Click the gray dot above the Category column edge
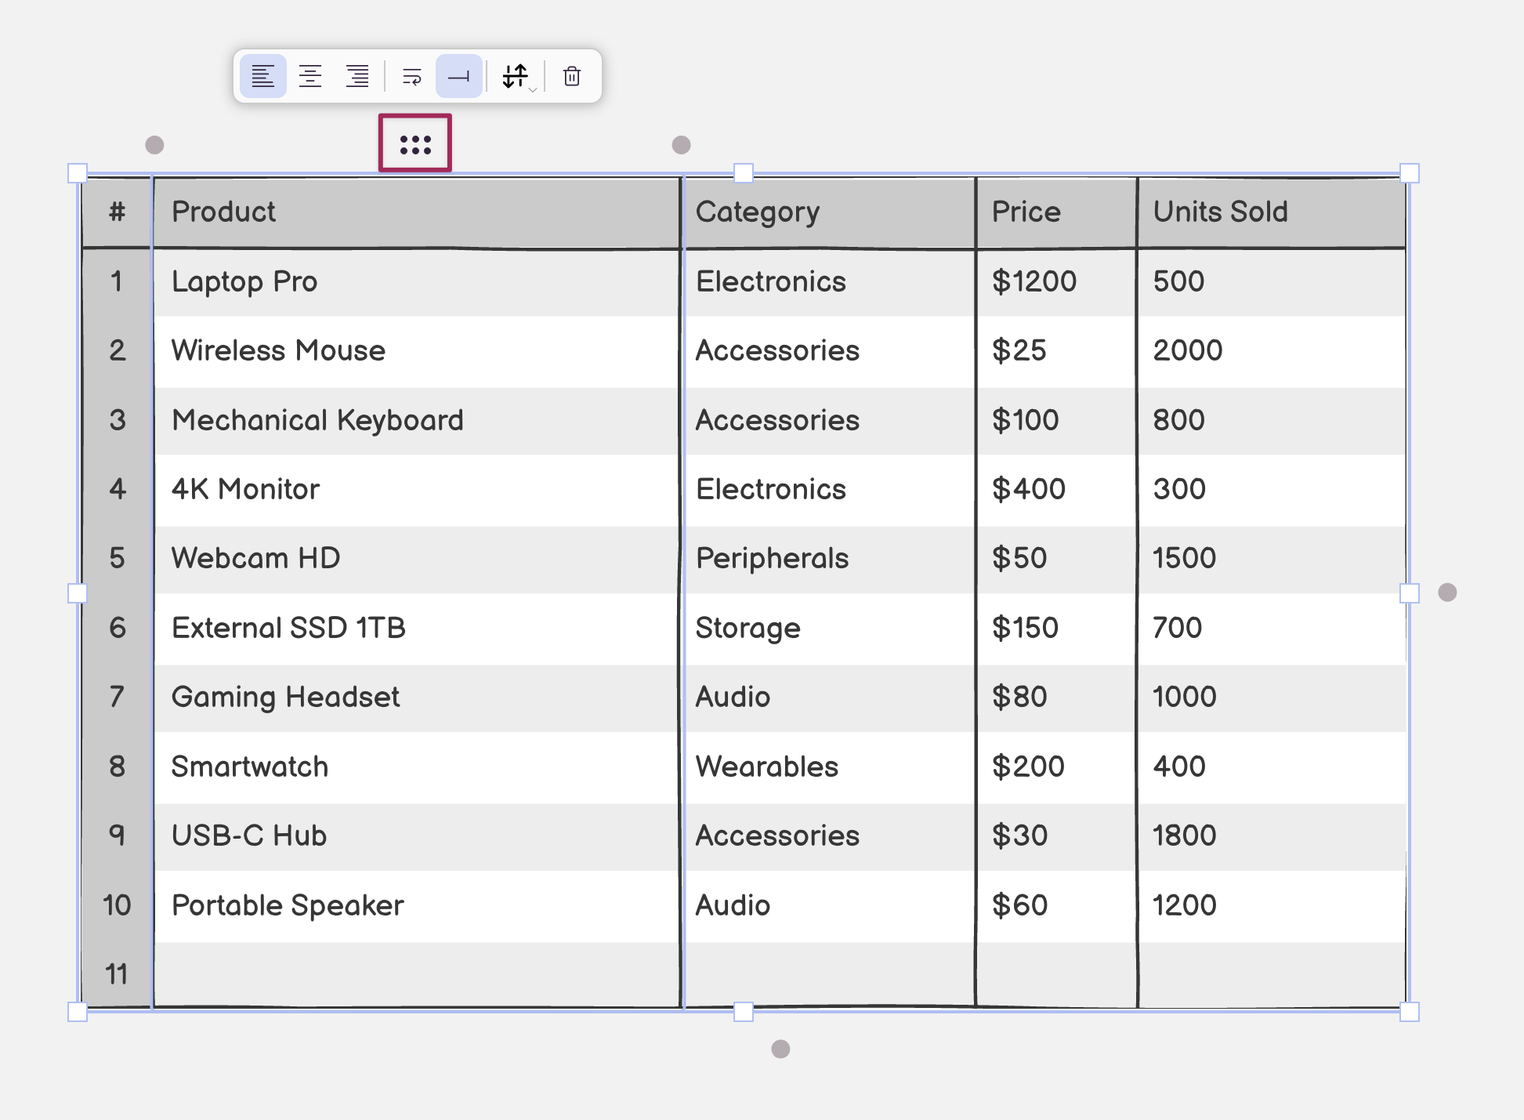The width and height of the screenshot is (1524, 1120). [682, 145]
